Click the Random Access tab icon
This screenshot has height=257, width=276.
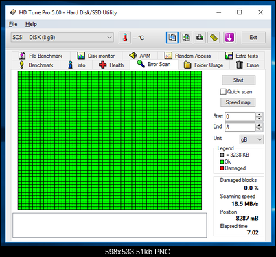(x=168, y=56)
